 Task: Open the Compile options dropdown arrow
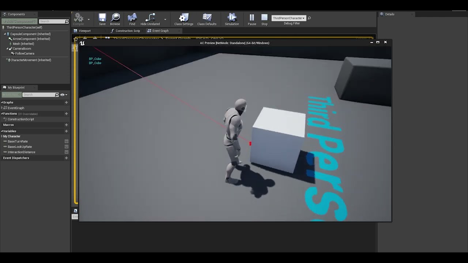(x=88, y=19)
